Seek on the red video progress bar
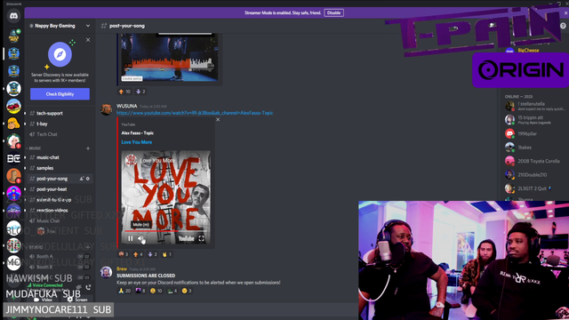This screenshot has height=320, width=569. (x=166, y=231)
